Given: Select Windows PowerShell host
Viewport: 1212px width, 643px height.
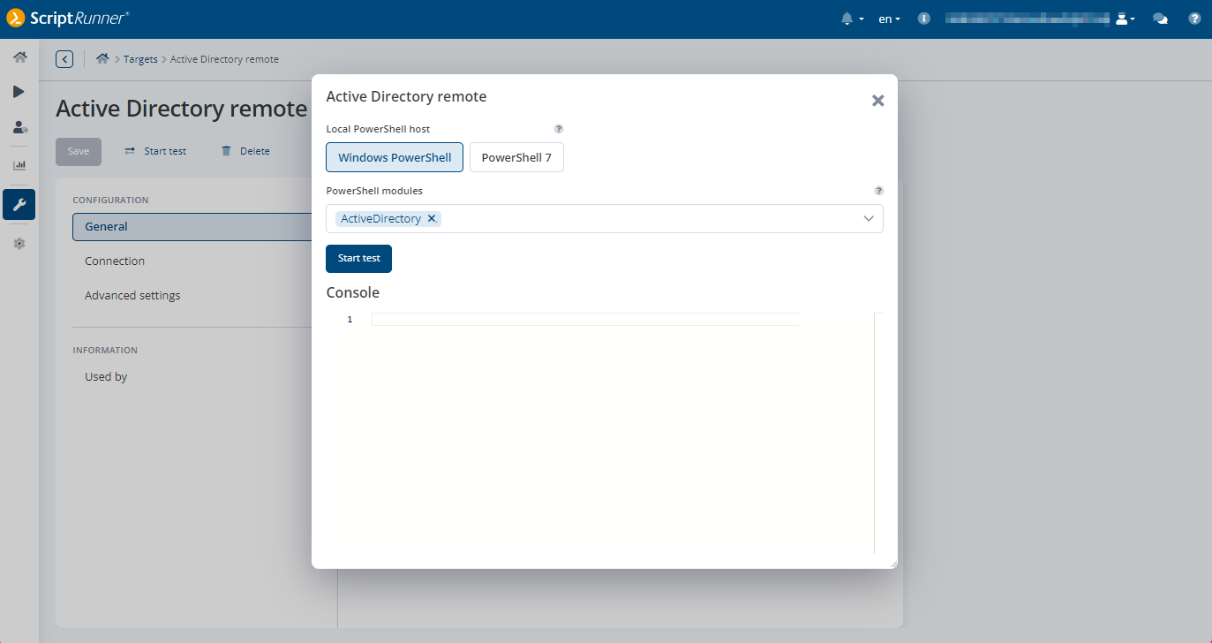Looking at the screenshot, I should (395, 157).
